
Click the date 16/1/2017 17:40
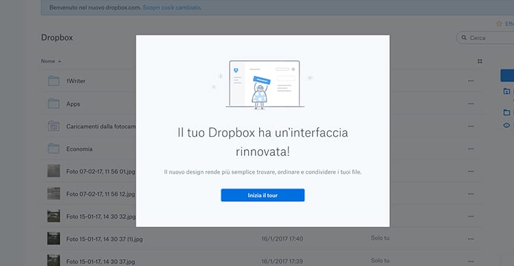pyautogui.click(x=282, y=239)
